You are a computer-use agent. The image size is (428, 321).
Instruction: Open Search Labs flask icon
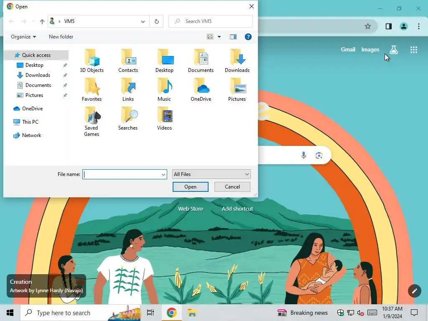(393, 50)
